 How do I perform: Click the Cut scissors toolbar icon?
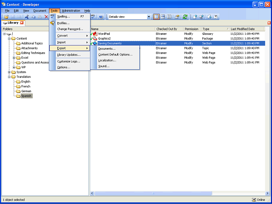(27, 17)
